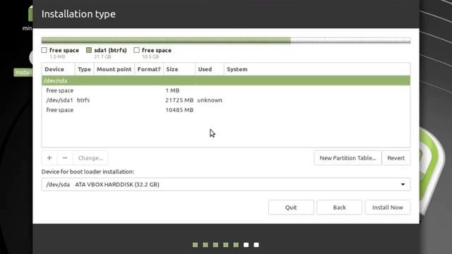
Task: Click the sda1 (btrfs) legend color swatch
Action: coord(89,50)
